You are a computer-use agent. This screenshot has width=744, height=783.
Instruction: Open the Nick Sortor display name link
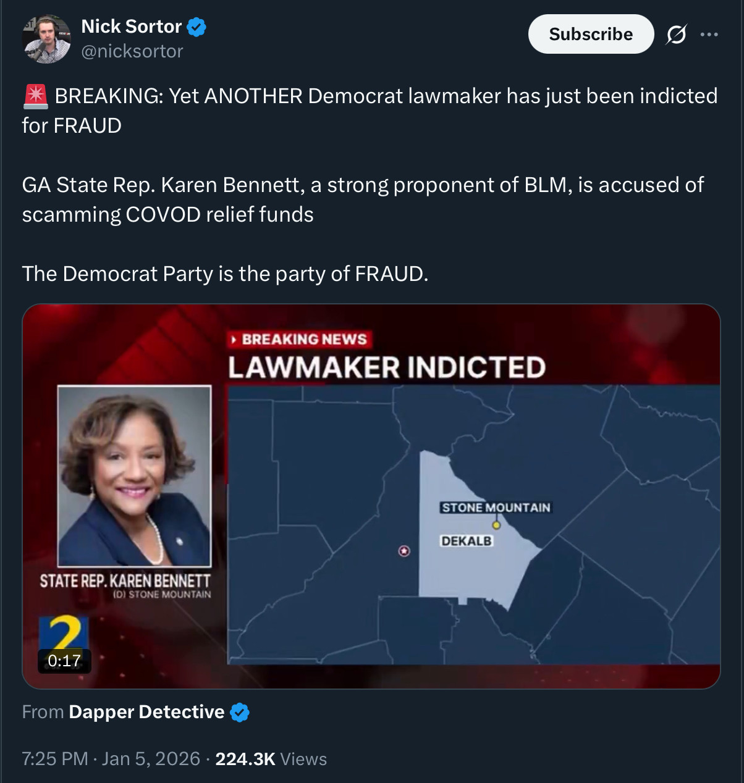[131, 27]
